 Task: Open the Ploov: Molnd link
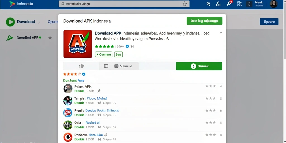97,99
